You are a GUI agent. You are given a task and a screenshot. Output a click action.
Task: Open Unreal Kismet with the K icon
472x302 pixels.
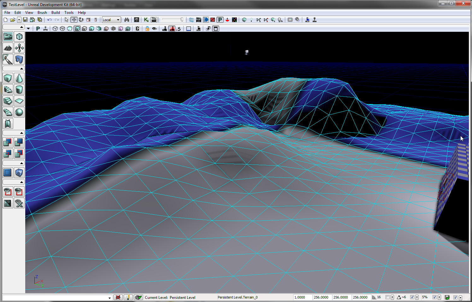click(146, 20)
